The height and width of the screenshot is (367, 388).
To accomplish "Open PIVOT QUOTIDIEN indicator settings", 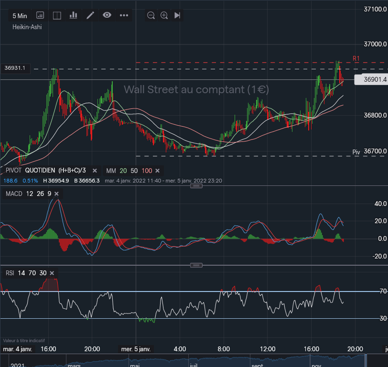I will pos(45,171).
